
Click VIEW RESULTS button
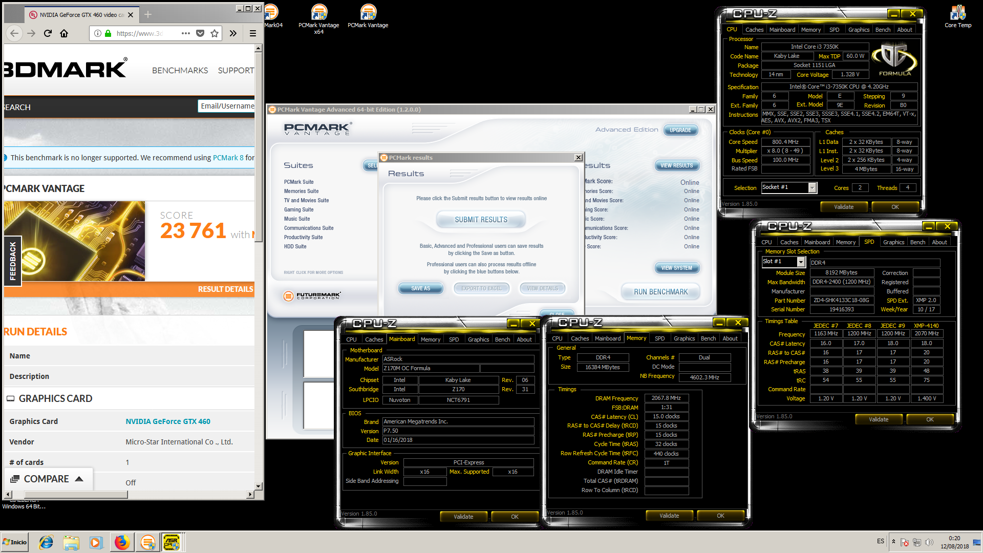point(676,165)
